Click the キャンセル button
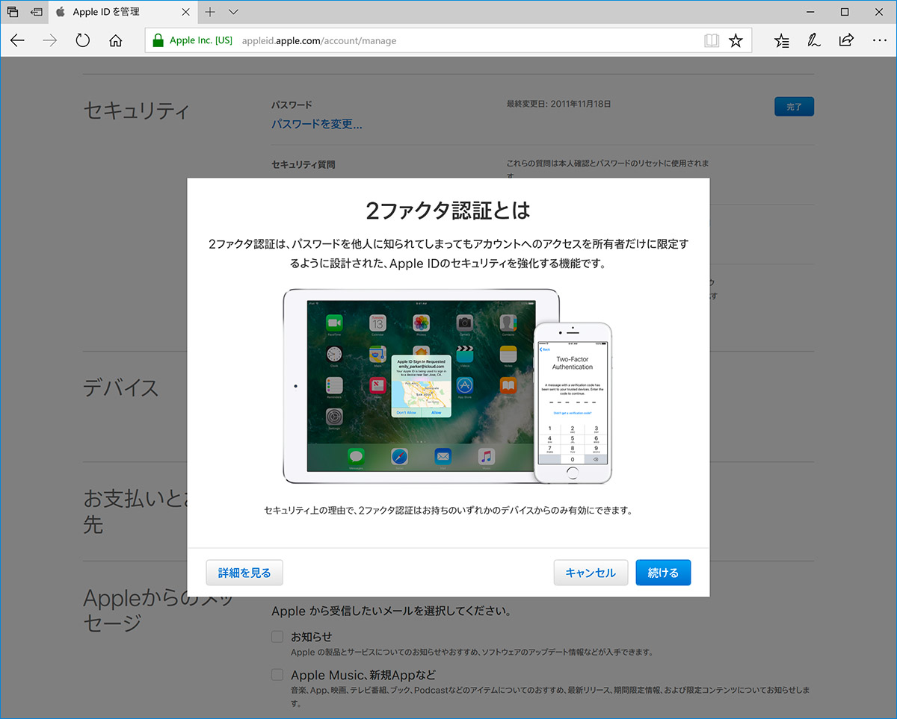Image resolution: width=897 pixels, height=719 pixels. (x=591, y=573)
